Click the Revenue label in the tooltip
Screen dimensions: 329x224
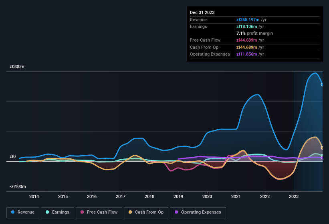pos(198,20)
